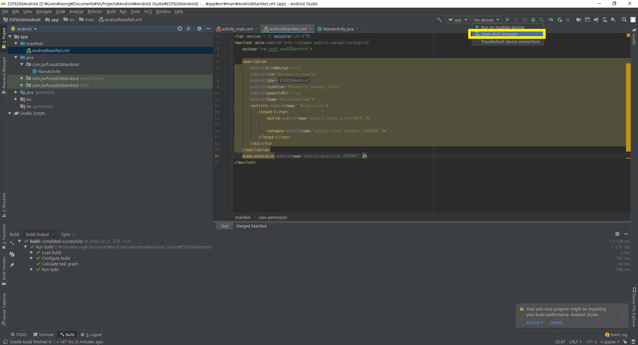Toggle the Terminal tool window
Image resolution: width=638 pixels, height=345 pixels.
43,335
